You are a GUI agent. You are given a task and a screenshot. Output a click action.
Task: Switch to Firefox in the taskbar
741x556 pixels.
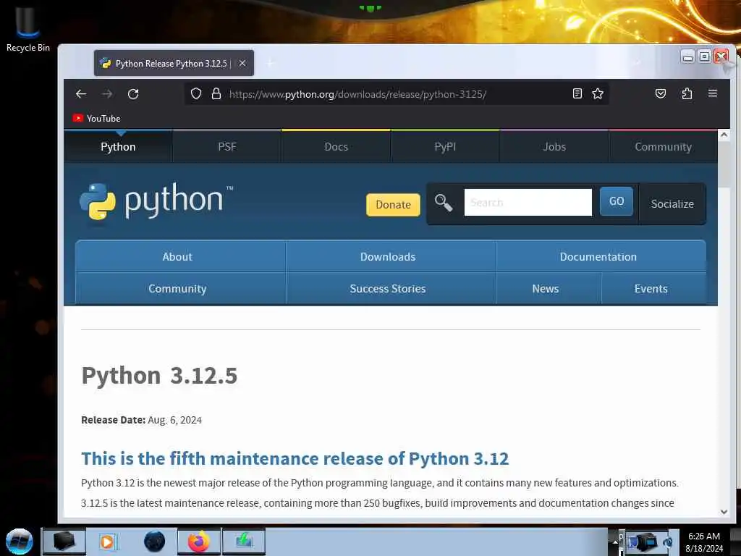(x=199, y=542)
